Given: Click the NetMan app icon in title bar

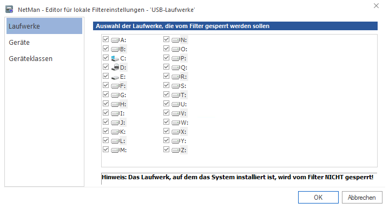Looking at the screenshot, I should click(x=9, y=9).
